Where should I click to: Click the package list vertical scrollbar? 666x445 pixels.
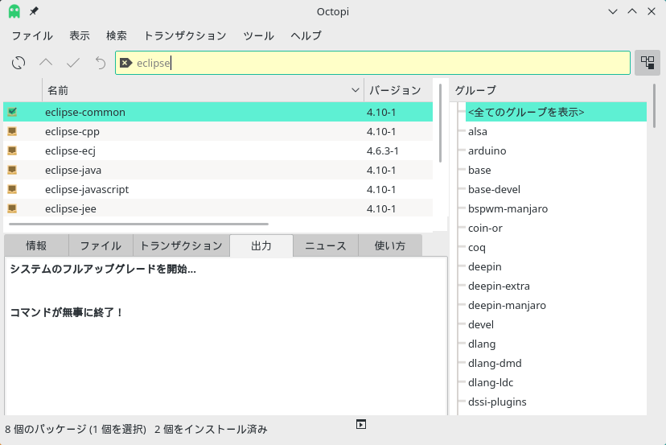pos(440,123)
